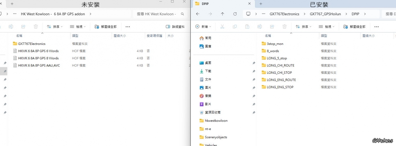Click share icon in left window toolbar
The height and width of the screenshot is (146, 396).
[23, 27]
